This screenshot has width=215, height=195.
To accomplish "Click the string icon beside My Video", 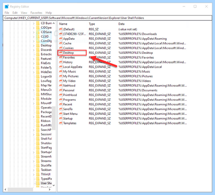I will pyautogui.click(x=61, y=81).
